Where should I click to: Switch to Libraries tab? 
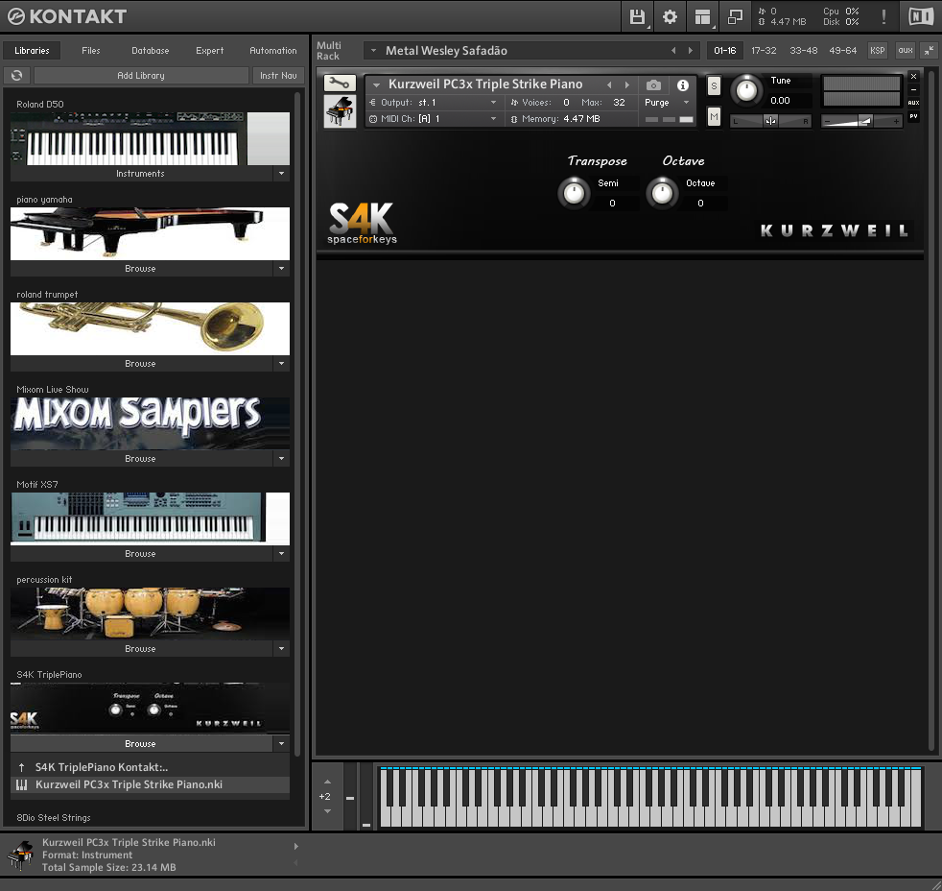coord(32,51)
